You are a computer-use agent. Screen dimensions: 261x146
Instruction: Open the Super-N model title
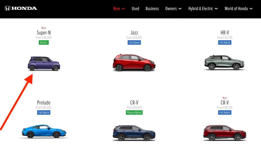point(44,33)
